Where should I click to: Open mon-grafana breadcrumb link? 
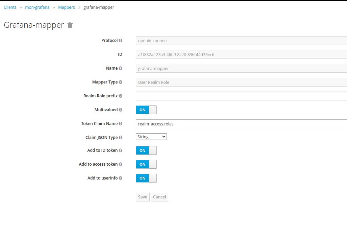(38, 7)
